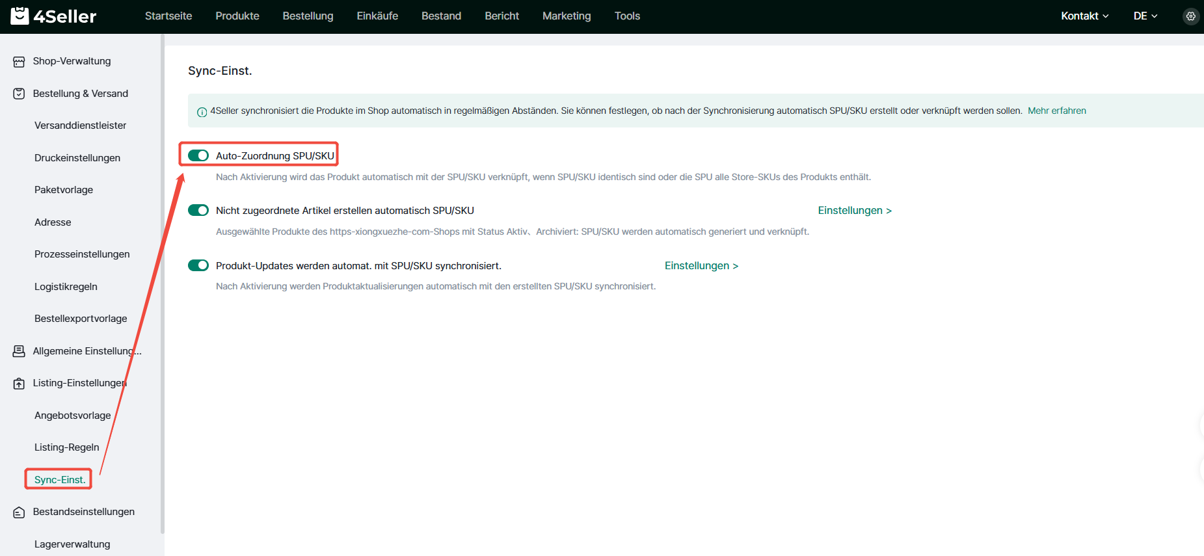The height and width of the screenshot is (556, 1204).
Task: Open the Einkäufe menu
Action: point(377,16)
